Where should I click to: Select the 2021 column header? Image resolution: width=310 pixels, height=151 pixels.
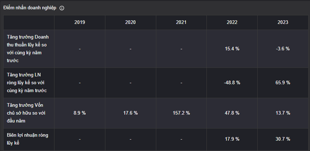coord(181,22)
